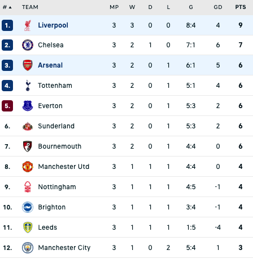Sort table by MP column header

tap(114, 7)
